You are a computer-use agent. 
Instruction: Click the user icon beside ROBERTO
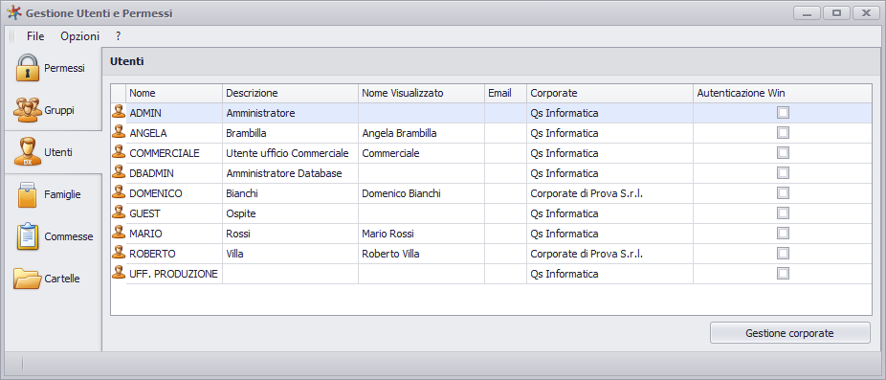click(119, 254)
